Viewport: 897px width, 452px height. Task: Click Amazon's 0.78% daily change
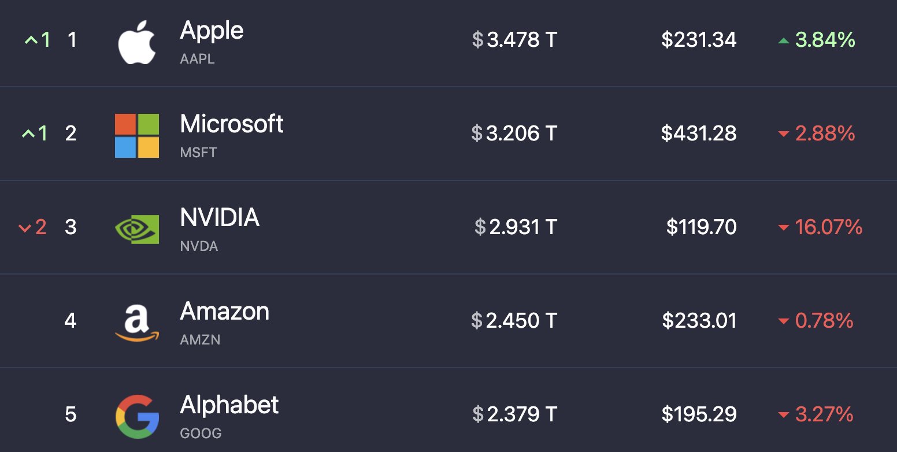coord(824,321)
